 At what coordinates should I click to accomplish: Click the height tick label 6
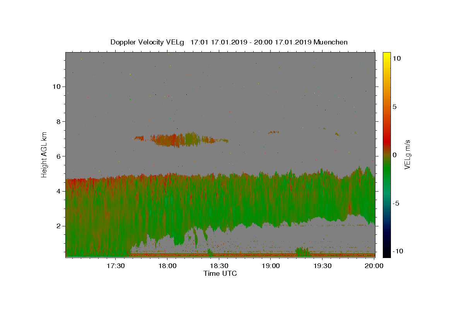point(59,156)
